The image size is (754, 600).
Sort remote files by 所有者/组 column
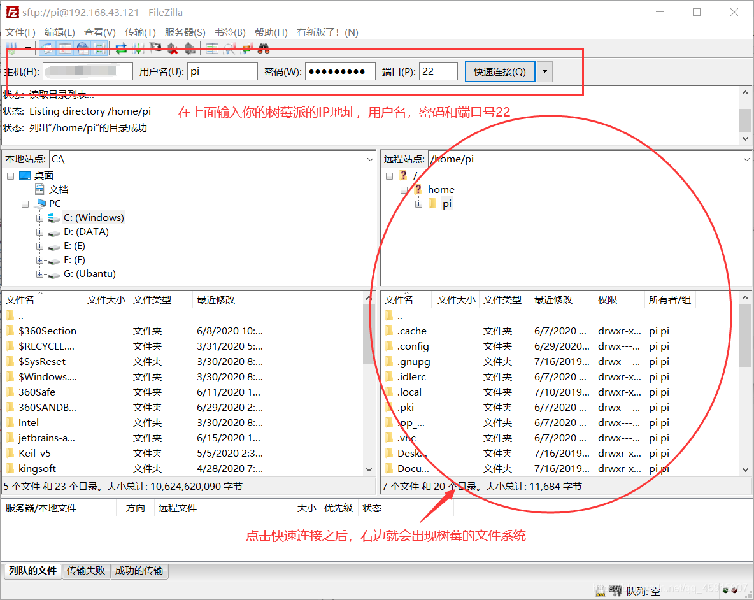pyautogui.click(x=670, y=299)
